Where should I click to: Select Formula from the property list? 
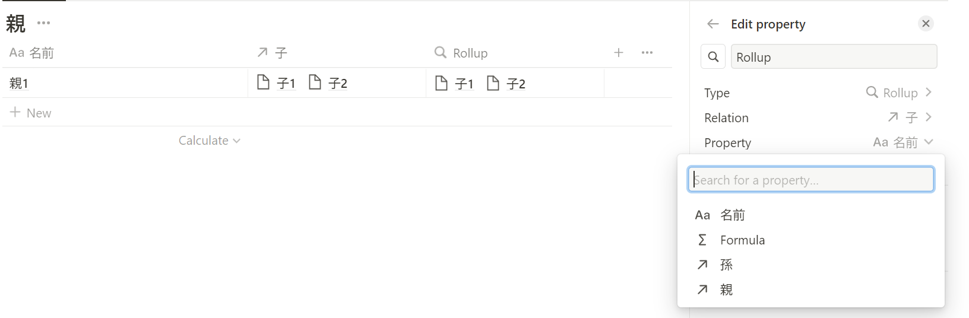(742, 240)
